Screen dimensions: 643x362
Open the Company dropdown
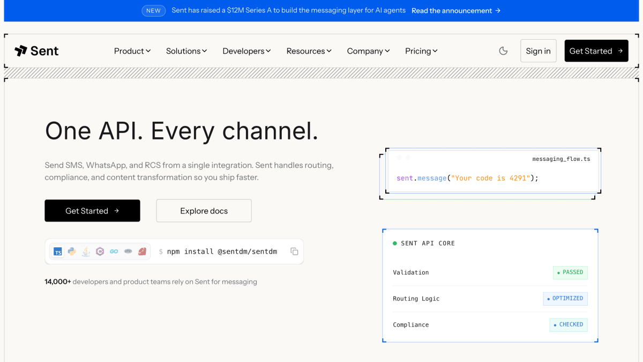368,51
